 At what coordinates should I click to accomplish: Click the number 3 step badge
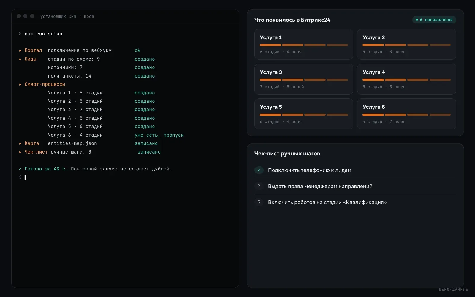tap(259, 202)
